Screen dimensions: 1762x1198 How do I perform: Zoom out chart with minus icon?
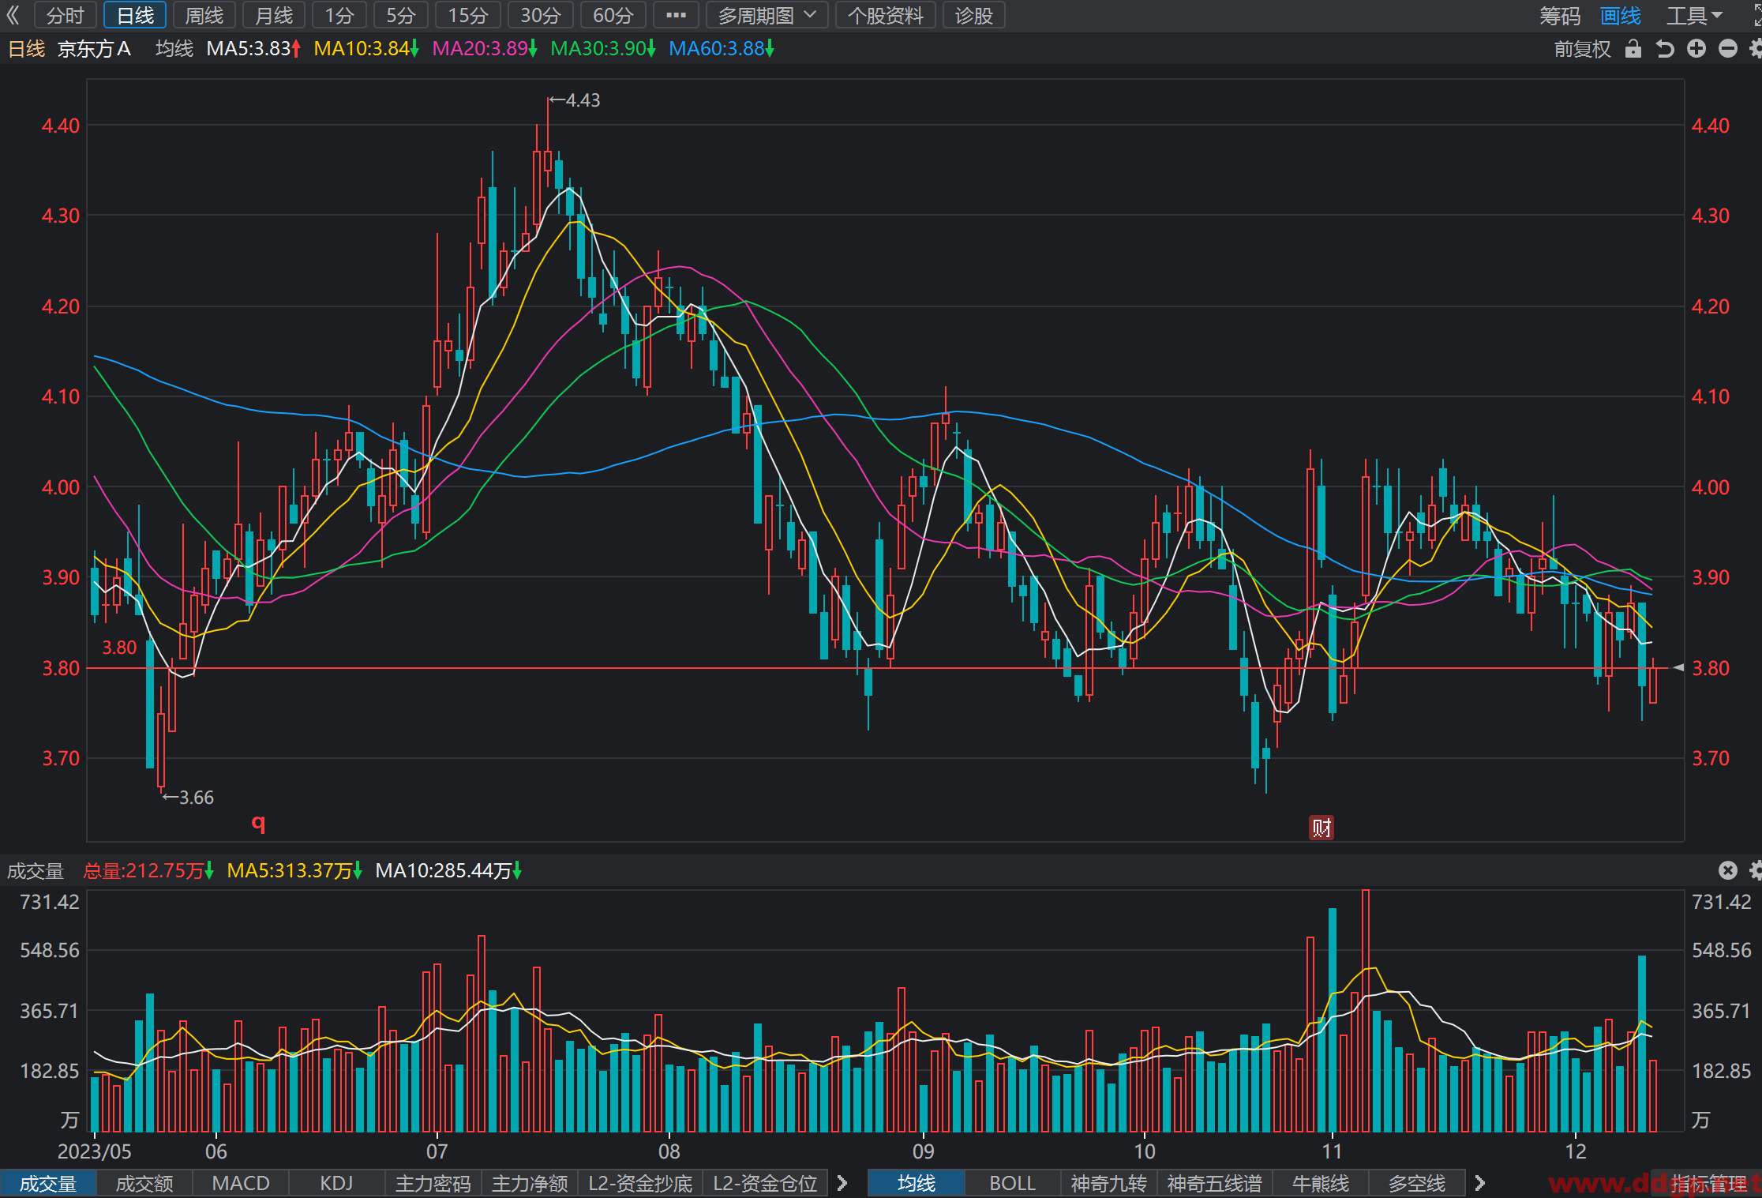click(x=1728, y=49)
